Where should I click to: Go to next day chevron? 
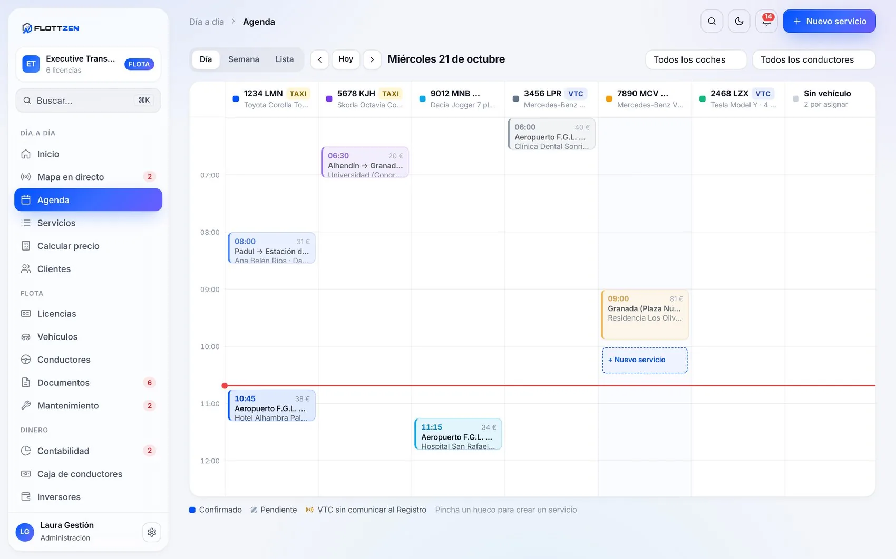pos(372,59)
